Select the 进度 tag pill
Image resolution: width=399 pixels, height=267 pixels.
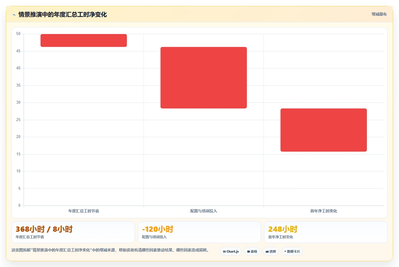[x=271, y=251]
